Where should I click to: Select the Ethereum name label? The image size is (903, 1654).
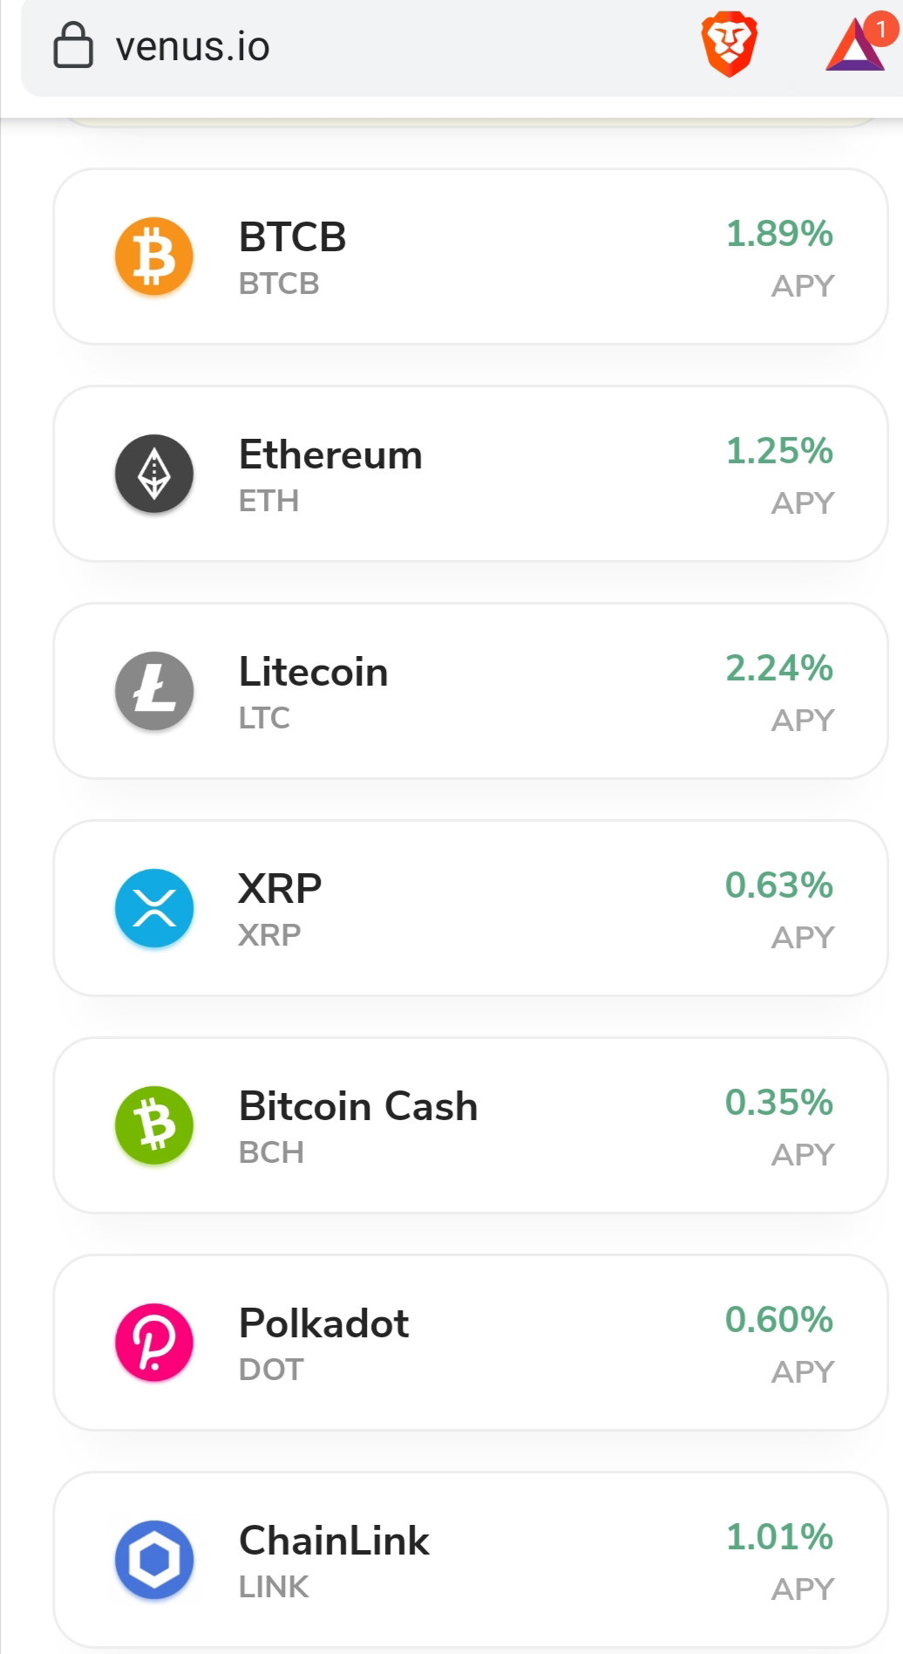pos(330,455)
